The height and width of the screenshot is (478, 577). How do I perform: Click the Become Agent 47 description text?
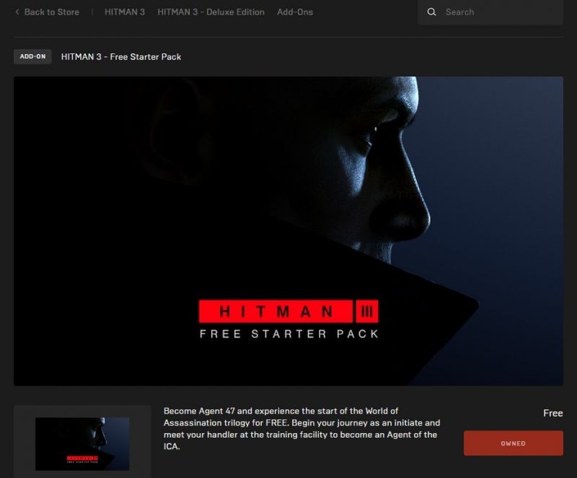pos(301,429)
